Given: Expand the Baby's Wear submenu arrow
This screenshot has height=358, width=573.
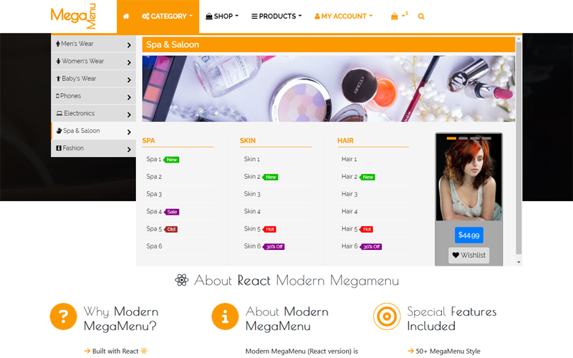Looking at the screenshot, I should coord(129,79).
